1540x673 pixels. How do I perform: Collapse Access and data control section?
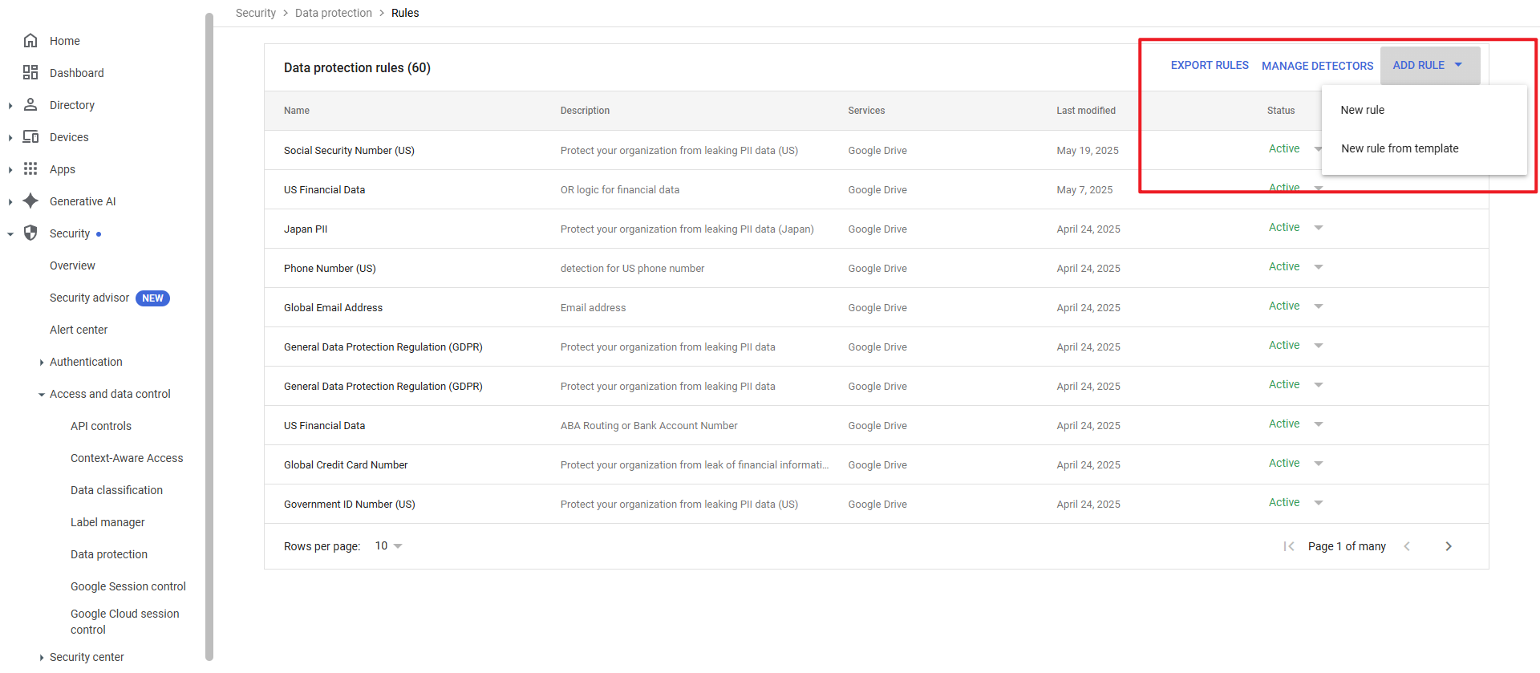pos(42,395)
